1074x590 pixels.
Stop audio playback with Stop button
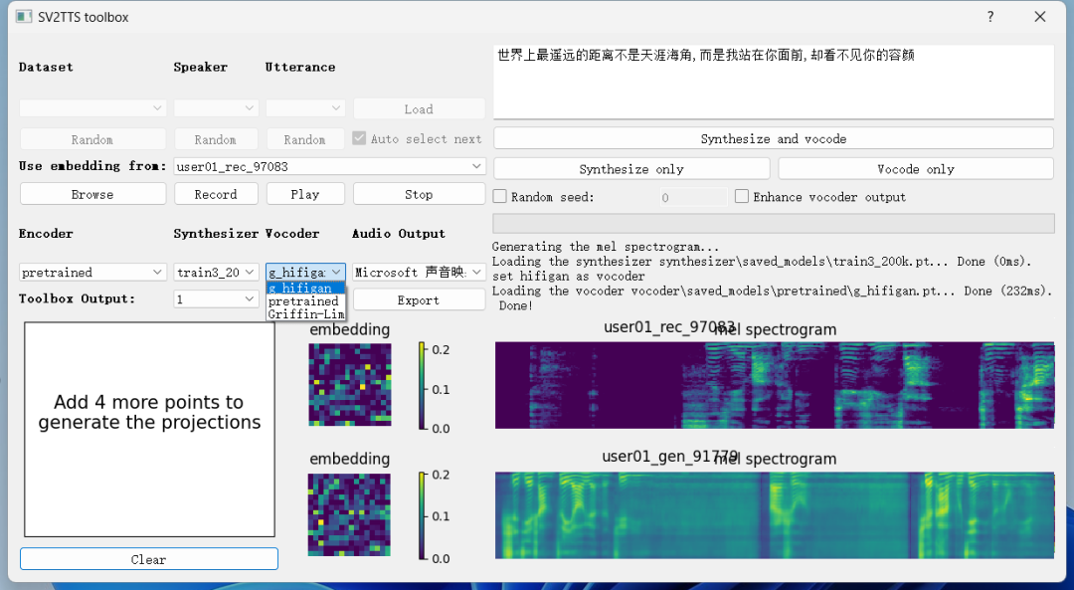point(419,194)
